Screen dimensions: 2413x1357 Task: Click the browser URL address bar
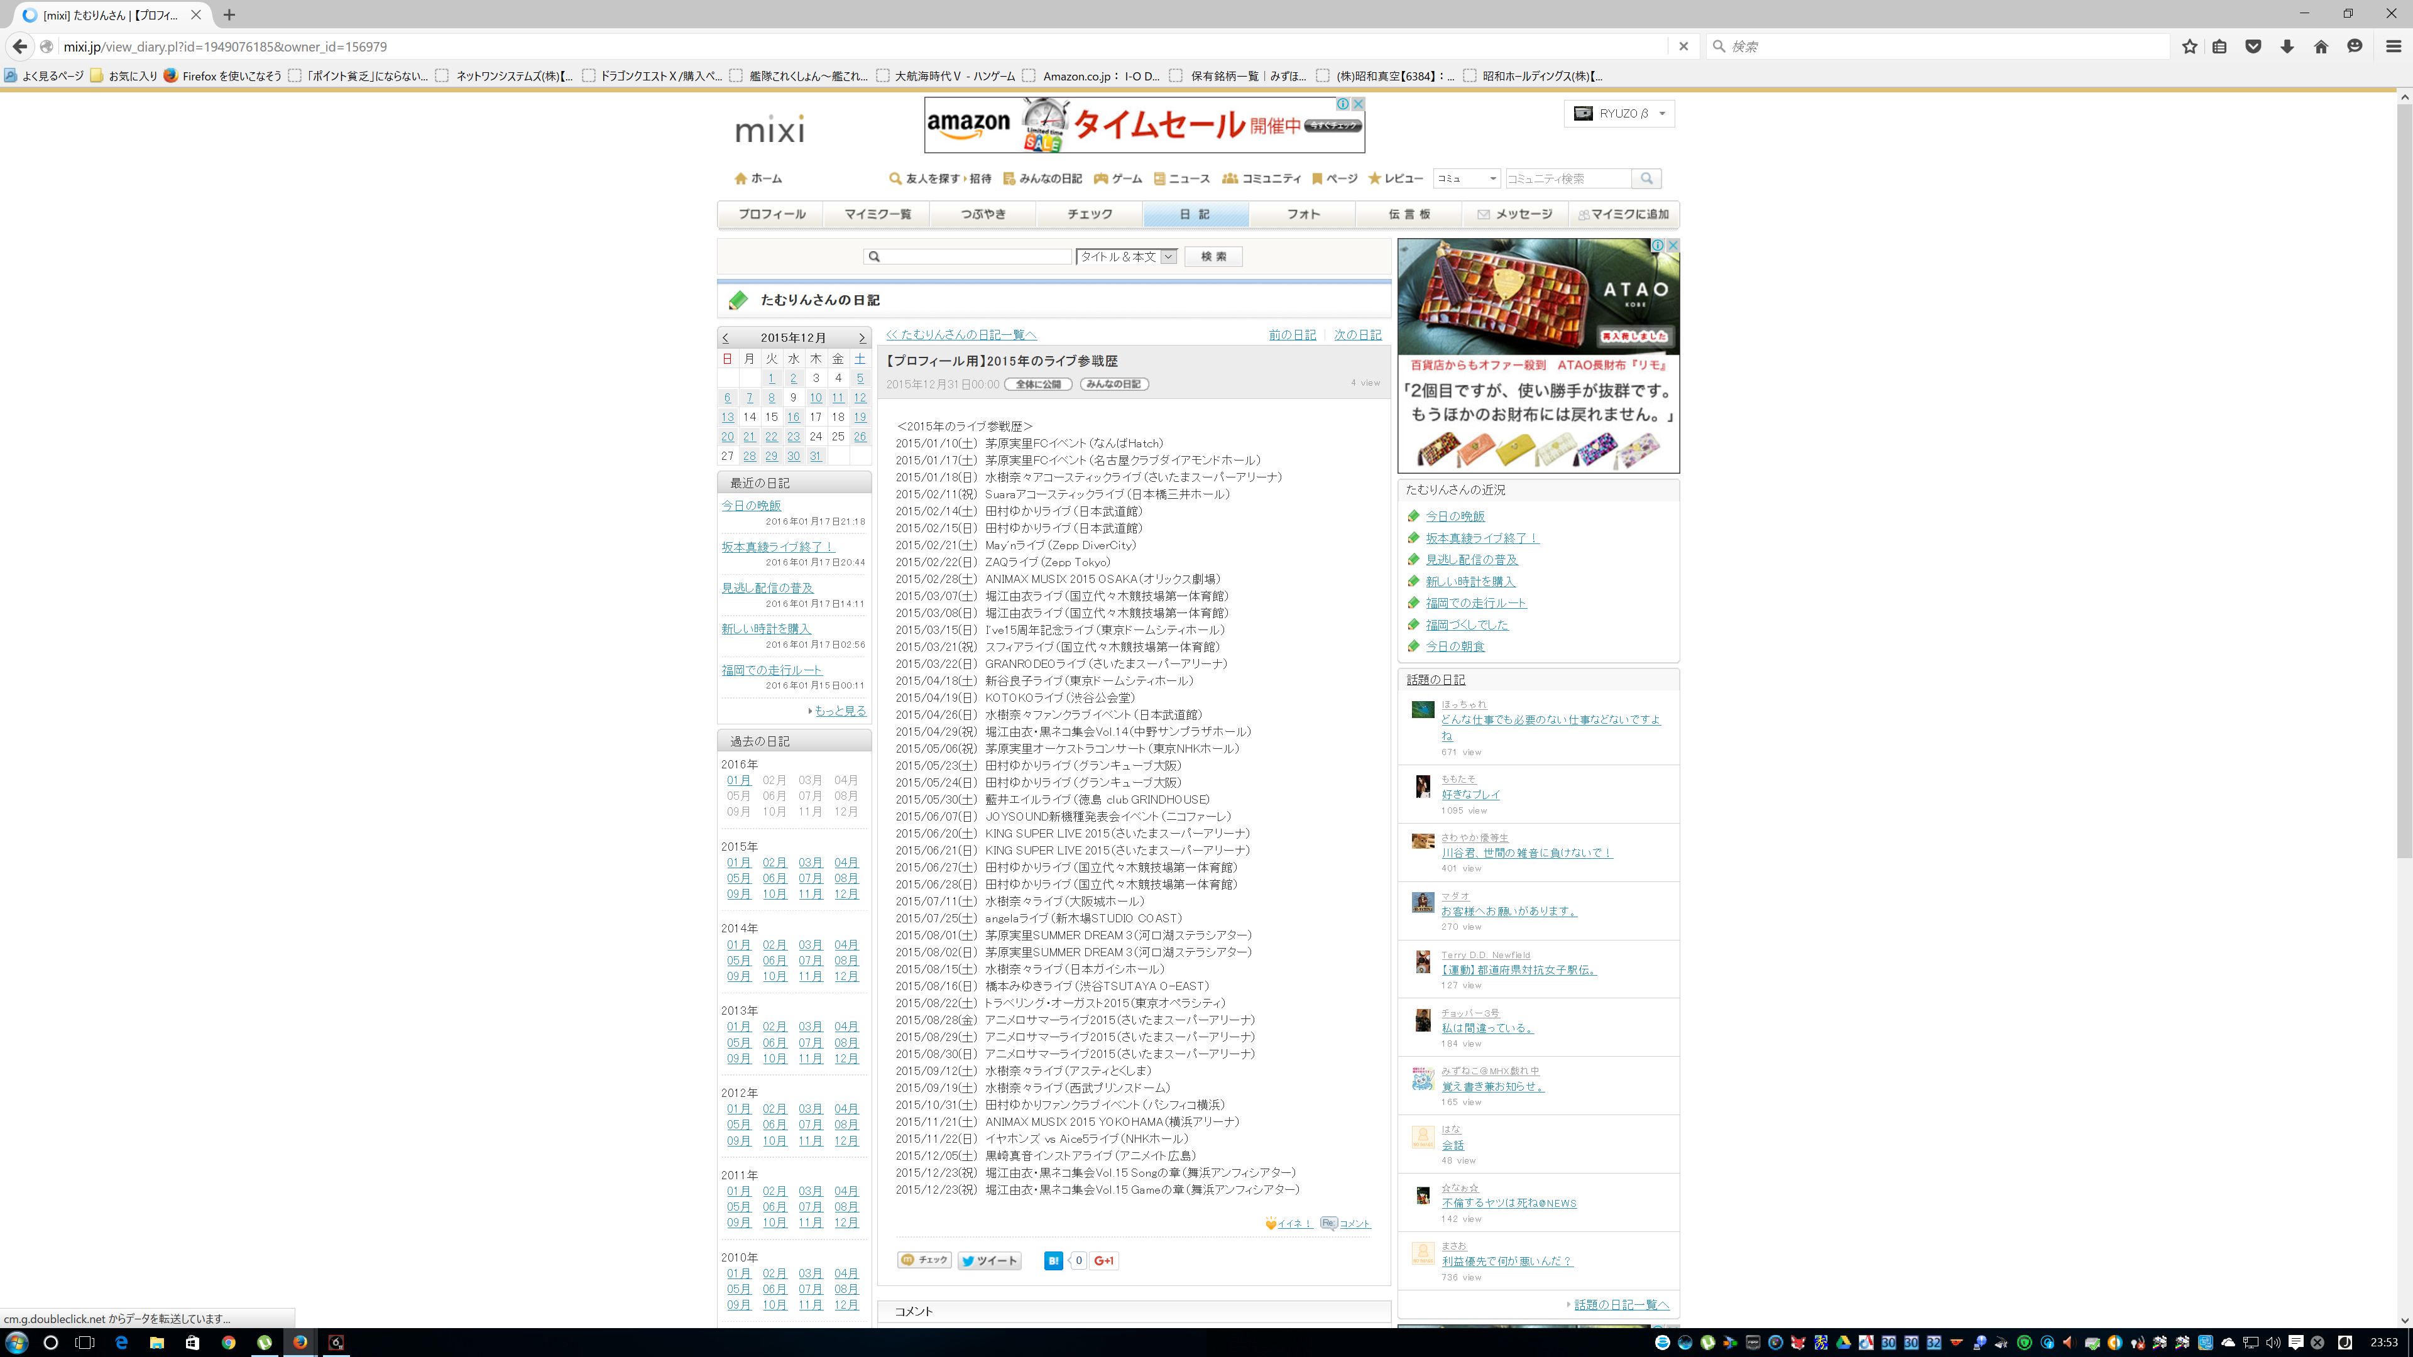click(x=862, y=46)
